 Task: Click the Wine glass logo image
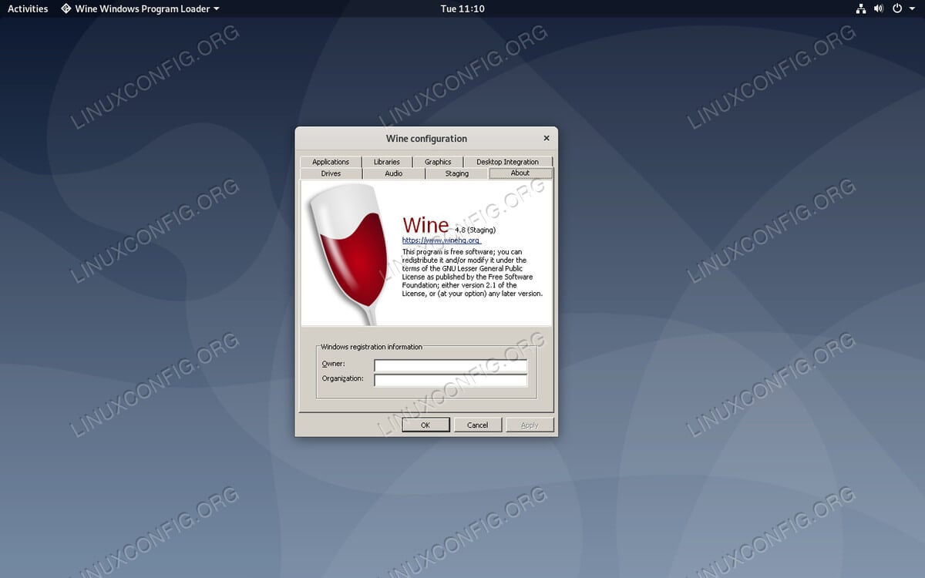[x=351, y=254]
